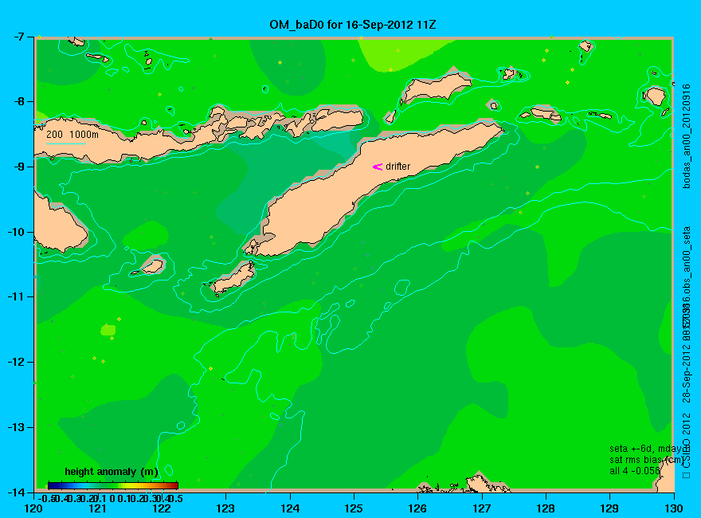Click the vertical 'bodas_an00_20120916' label
This screenshot has height=518, width=701.
[x=687, y=136]
